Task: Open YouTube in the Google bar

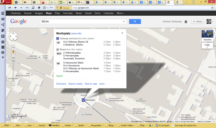Action: pyautogui.click(x=68, y=13)
